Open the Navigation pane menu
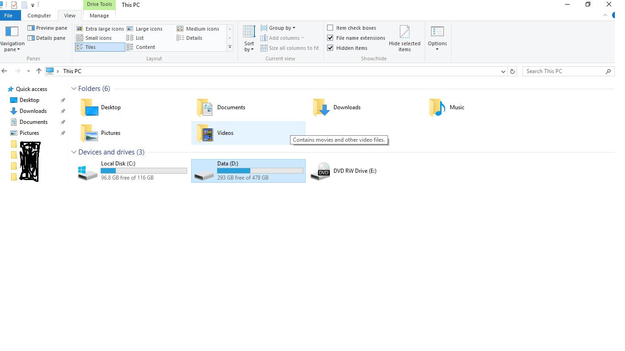This screenshot has height=351, width=625. 12,39
